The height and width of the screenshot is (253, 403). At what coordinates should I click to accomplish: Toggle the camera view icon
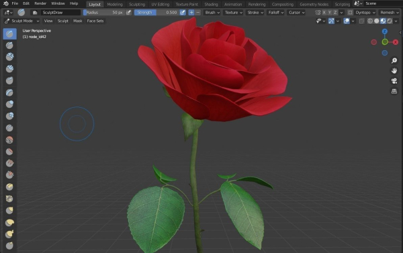pos(394,81)
